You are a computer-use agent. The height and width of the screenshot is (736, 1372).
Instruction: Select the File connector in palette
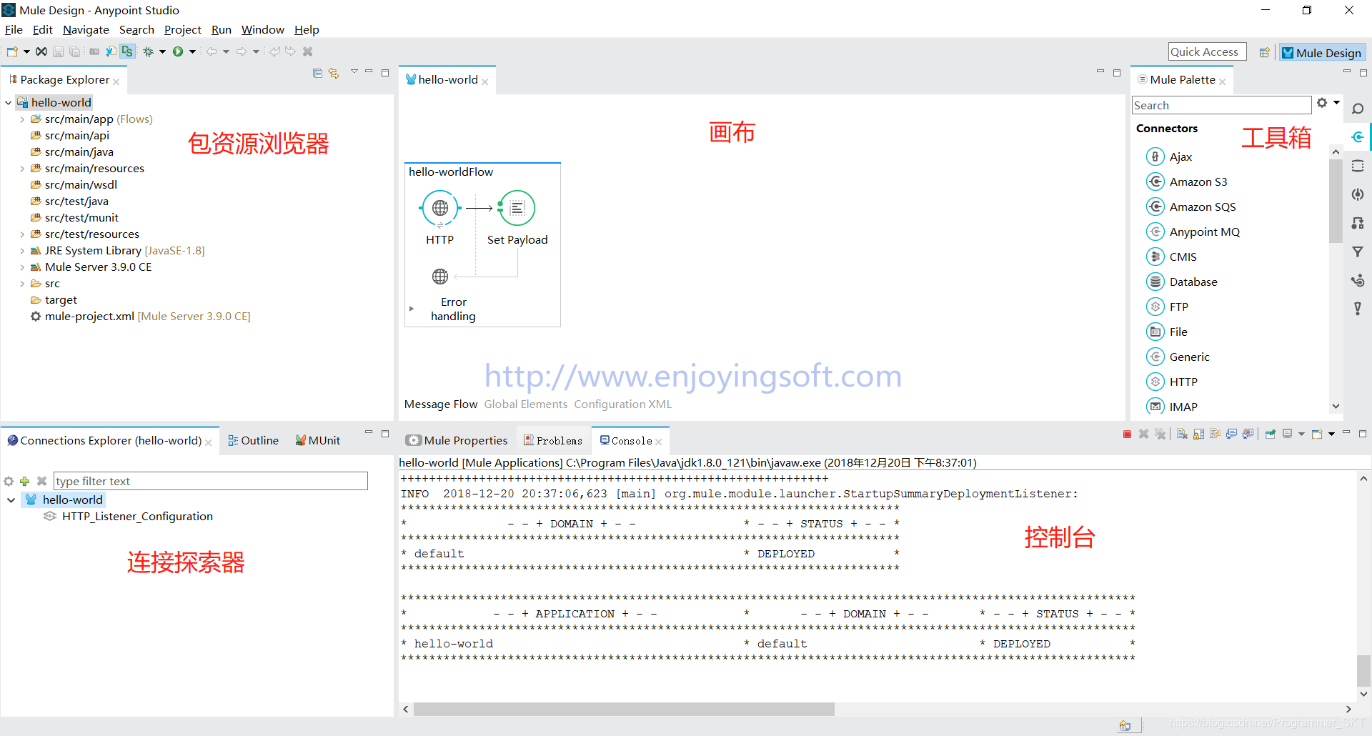click(x=1166, y=332)
